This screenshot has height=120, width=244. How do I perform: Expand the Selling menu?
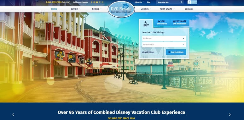click(x=96, y=9)
